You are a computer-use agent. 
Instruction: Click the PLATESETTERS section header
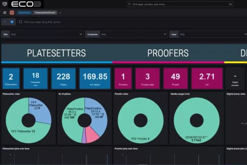tap(56, 53)
